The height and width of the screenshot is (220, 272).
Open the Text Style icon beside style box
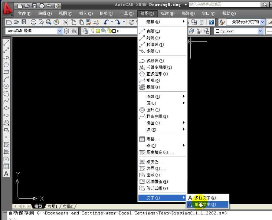pos(222,22)
